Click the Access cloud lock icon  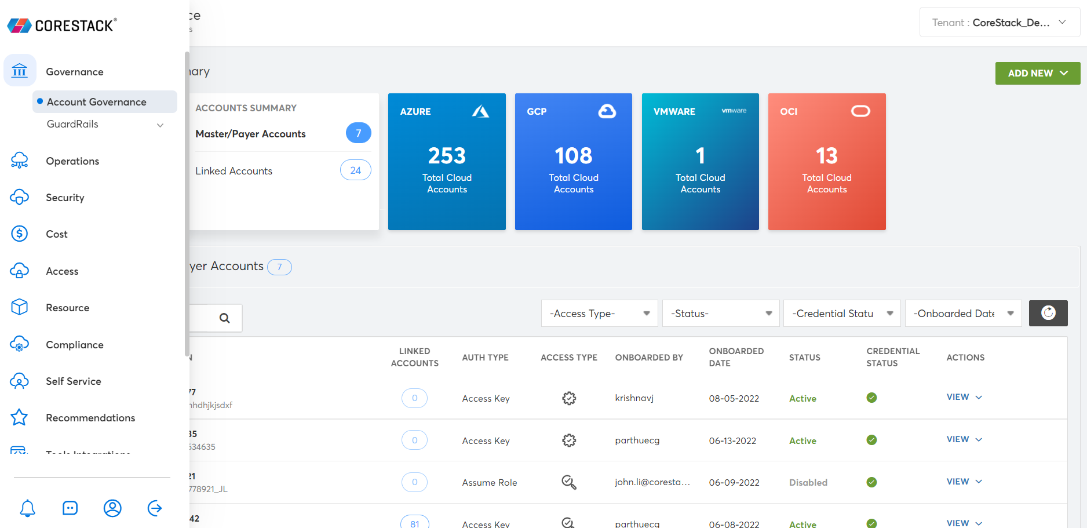coord(20,271)
